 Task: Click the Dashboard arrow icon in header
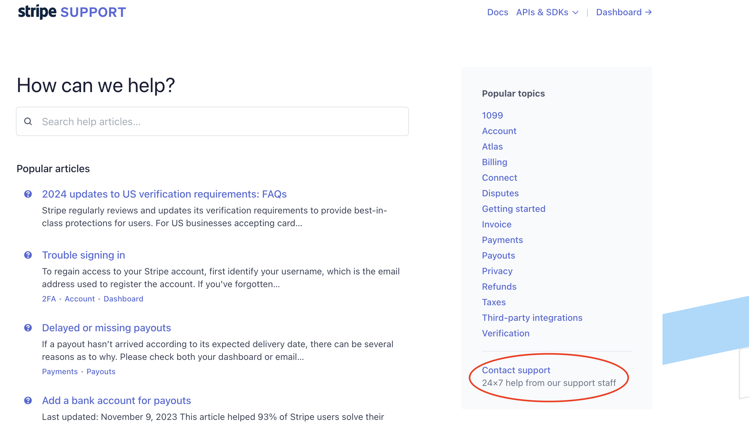(x=649, y=12)
